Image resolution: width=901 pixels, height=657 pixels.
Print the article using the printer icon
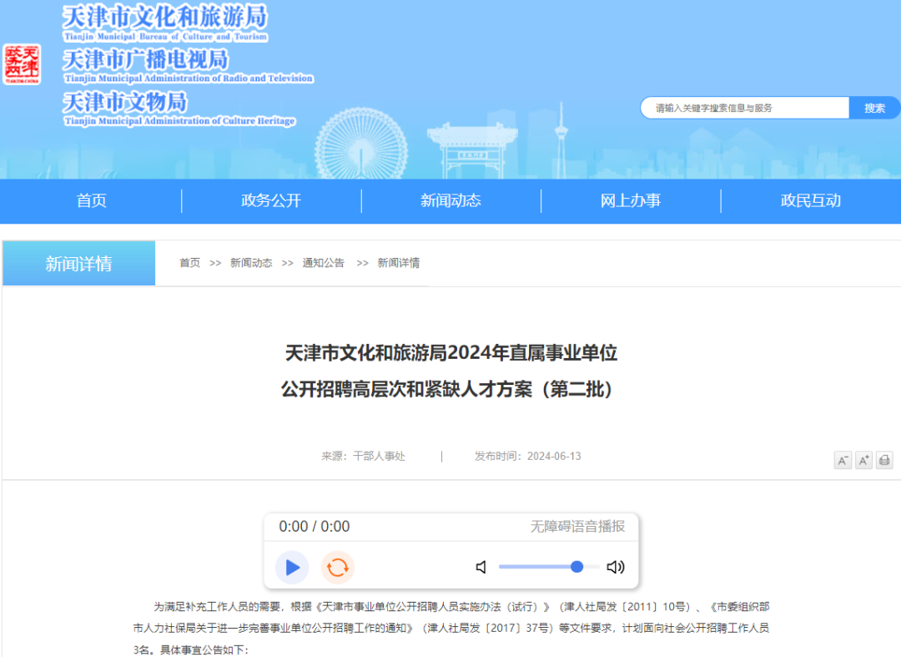click(884, 460)
